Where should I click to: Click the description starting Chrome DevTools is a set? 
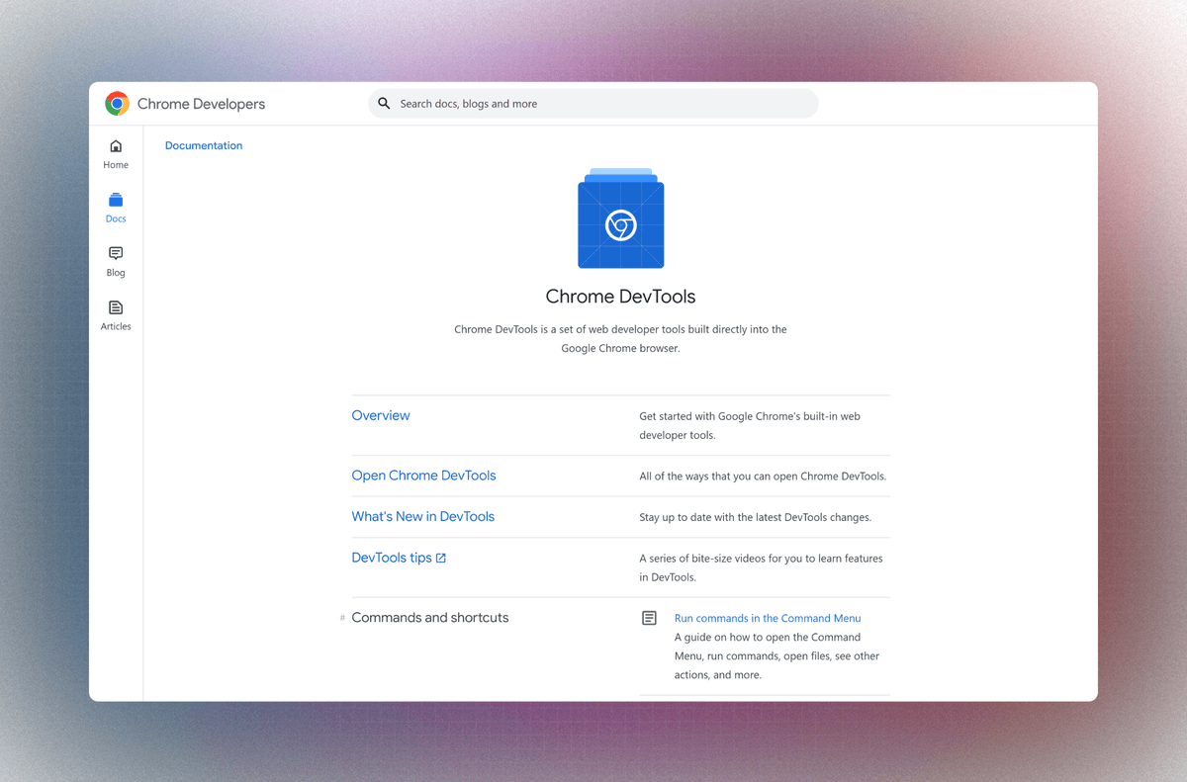[620, 339]
